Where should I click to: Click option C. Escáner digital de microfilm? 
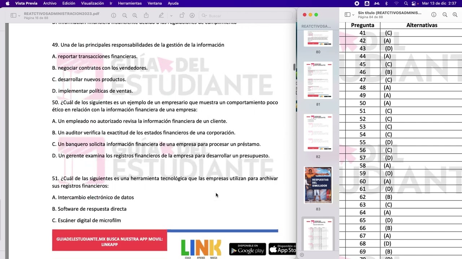click(86, 221)
